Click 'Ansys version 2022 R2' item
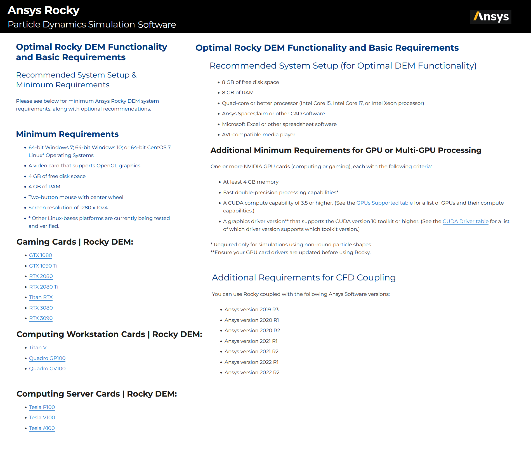 point(252,373)
